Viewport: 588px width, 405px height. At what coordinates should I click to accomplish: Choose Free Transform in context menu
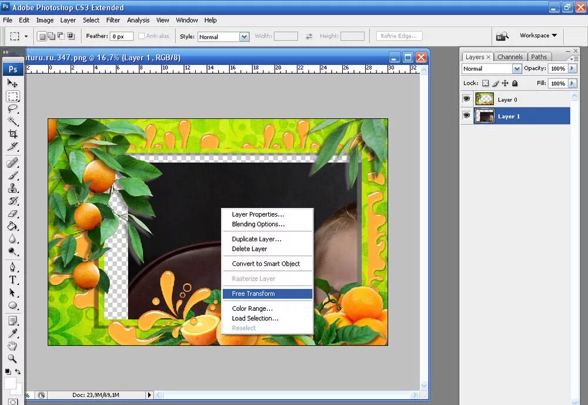coord(268,294)
